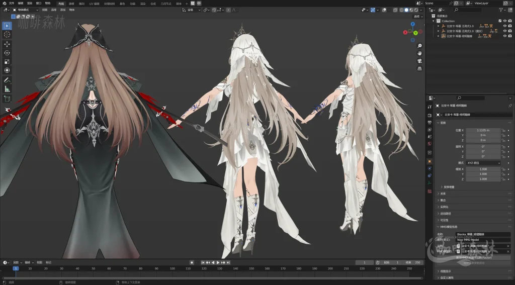
Task: Open the 选项 Options button in viewport
Action: pyautogui.click(x=418, y=17)
